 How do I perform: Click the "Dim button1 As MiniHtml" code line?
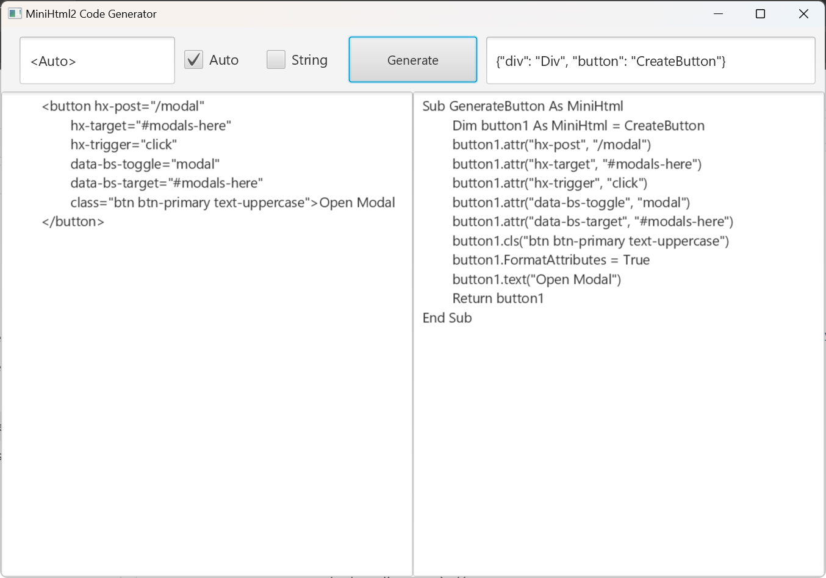(578, 126)
